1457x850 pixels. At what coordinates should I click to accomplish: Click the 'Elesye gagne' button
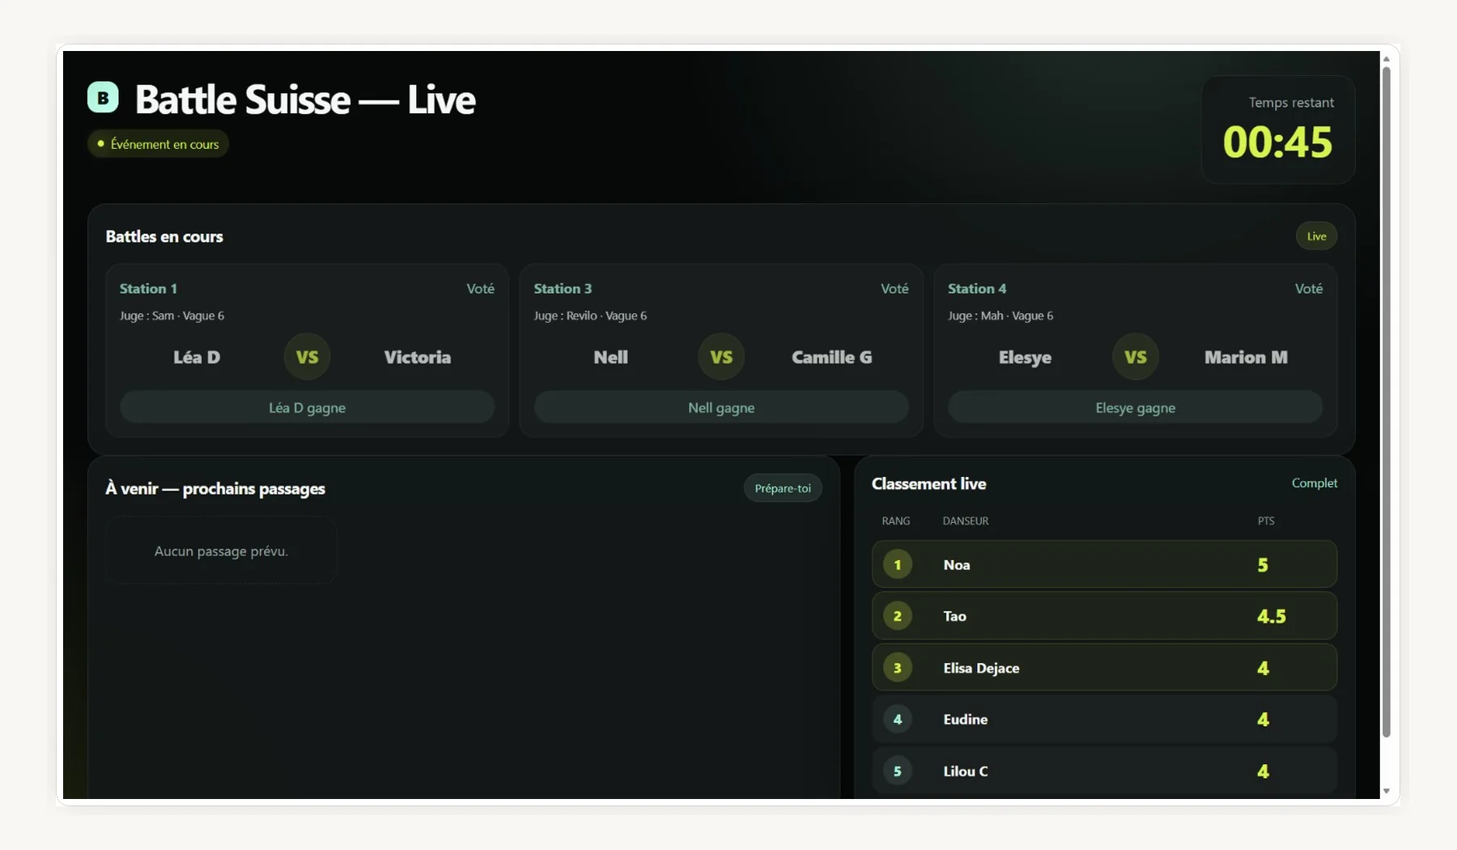pyautogui.click(x=1135, y=407)
